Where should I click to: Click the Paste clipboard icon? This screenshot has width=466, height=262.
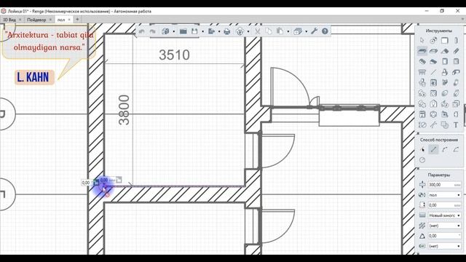(280, 31)
